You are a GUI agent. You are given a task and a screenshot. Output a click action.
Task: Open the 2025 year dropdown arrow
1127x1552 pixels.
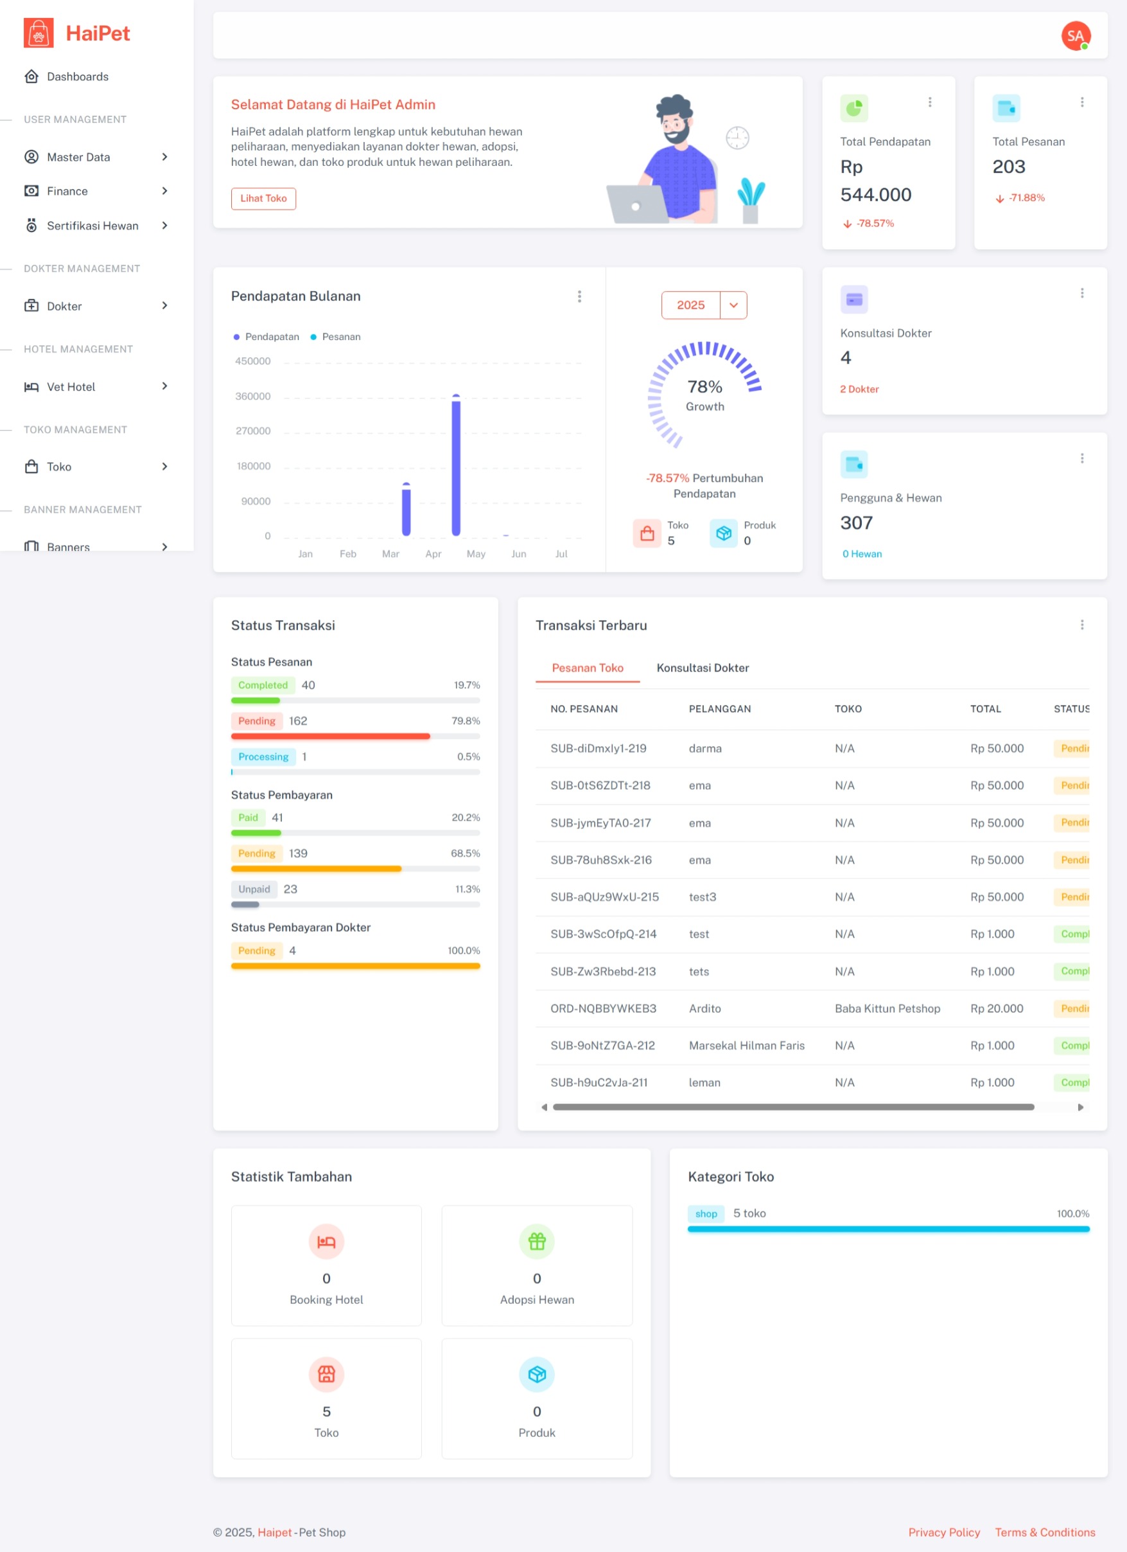pos(733,305)
